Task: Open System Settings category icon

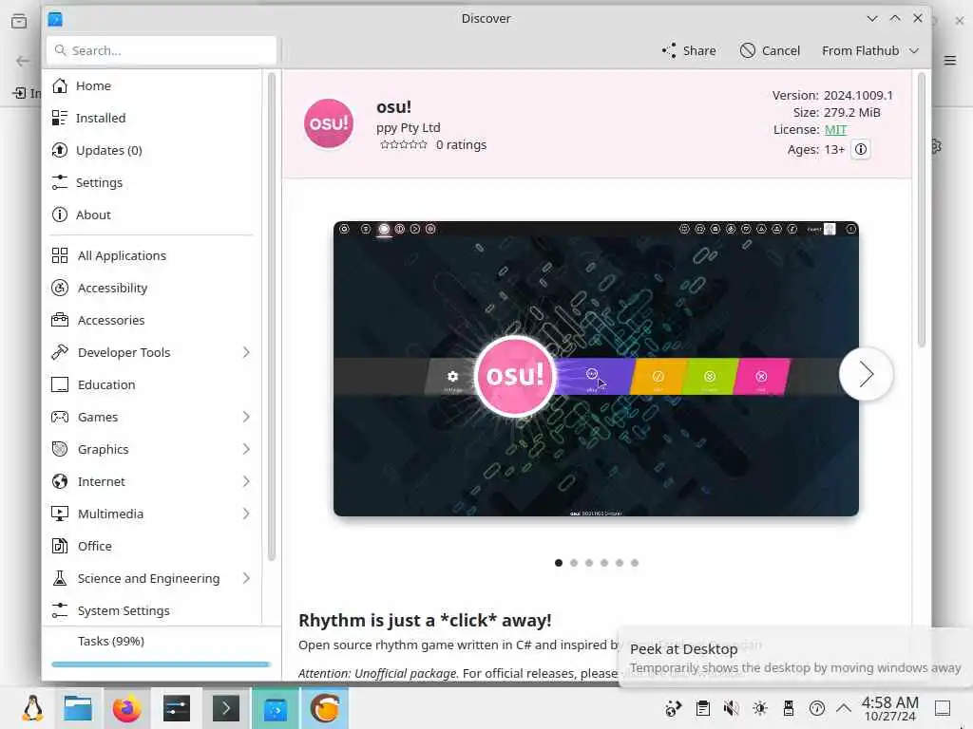Action: click(60, 610)
